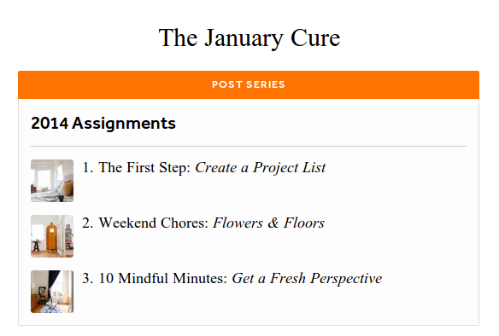Viewport: 499px width, 336px height.
Task: Click the word 'Assignments' in the heading
Action: pos(124,124)
